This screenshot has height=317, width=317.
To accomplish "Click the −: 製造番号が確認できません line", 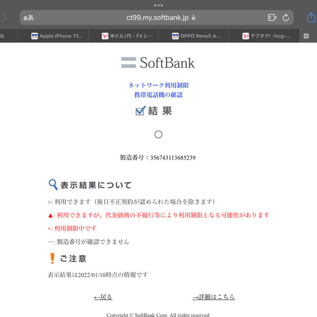I will (89, 242).
